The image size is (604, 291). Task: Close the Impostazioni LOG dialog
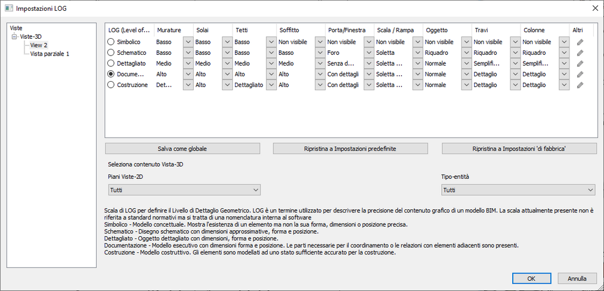(595, 8)
